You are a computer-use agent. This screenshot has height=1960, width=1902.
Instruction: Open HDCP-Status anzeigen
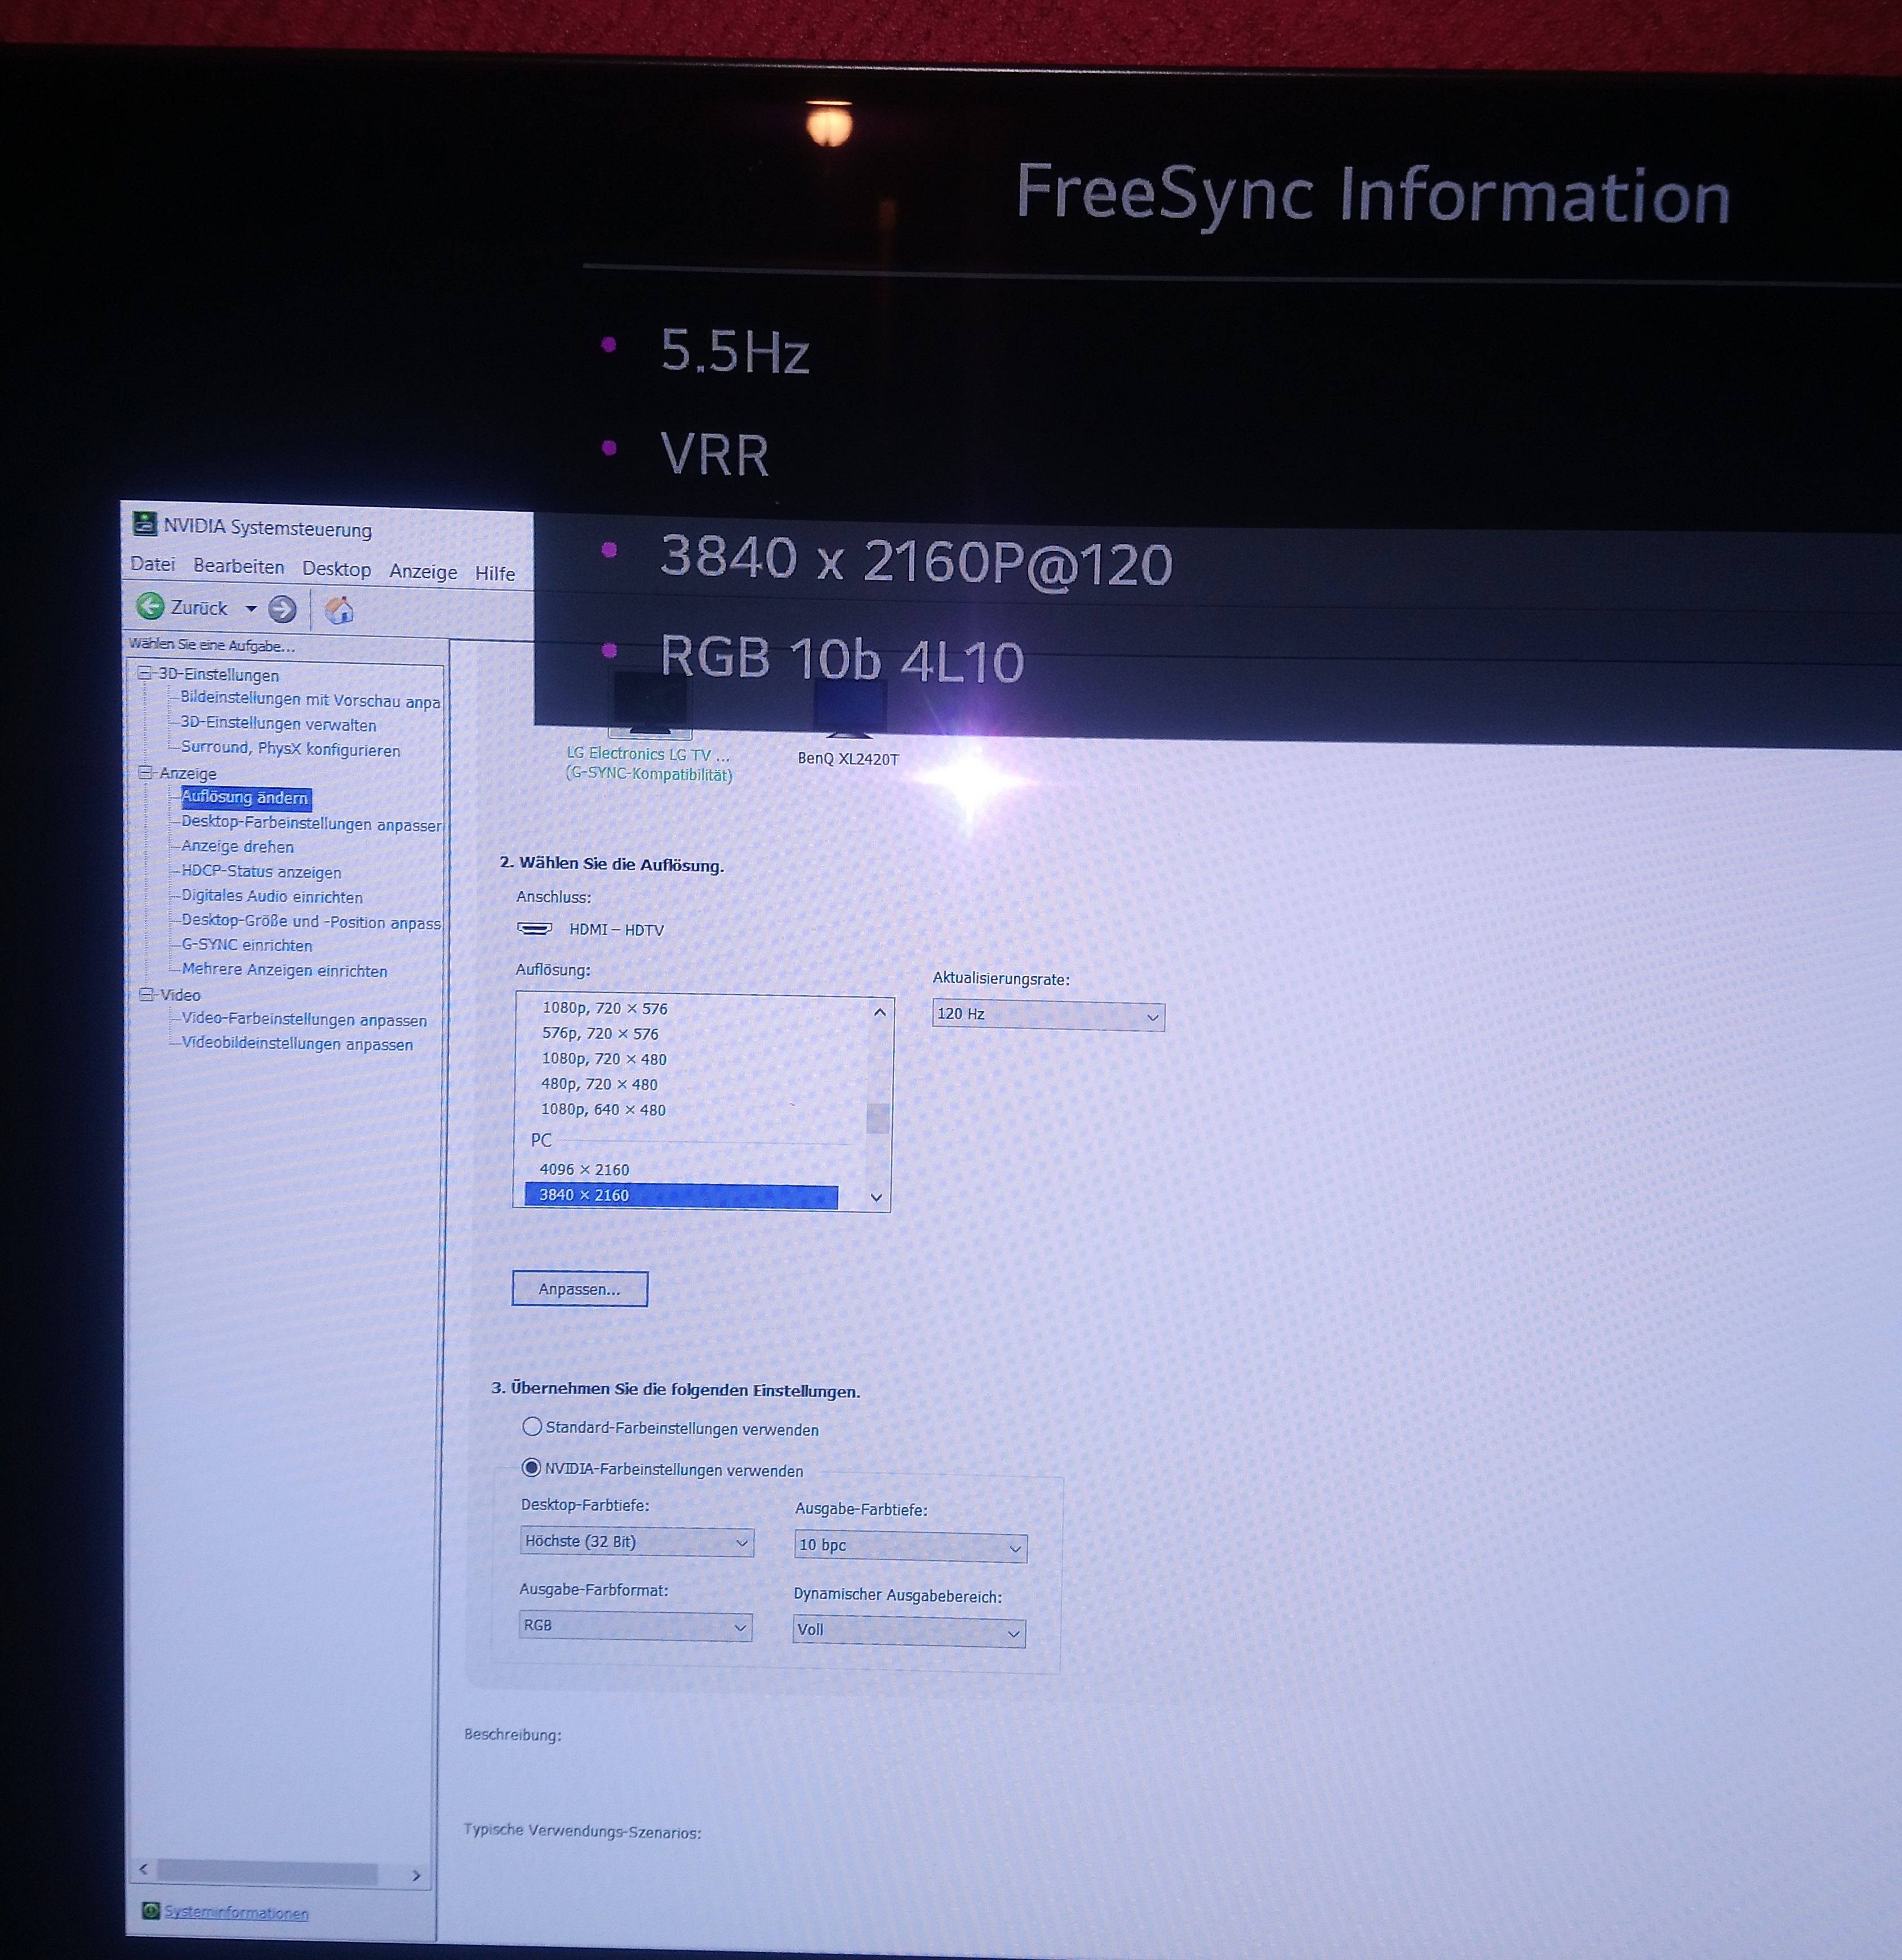[261, 871]
